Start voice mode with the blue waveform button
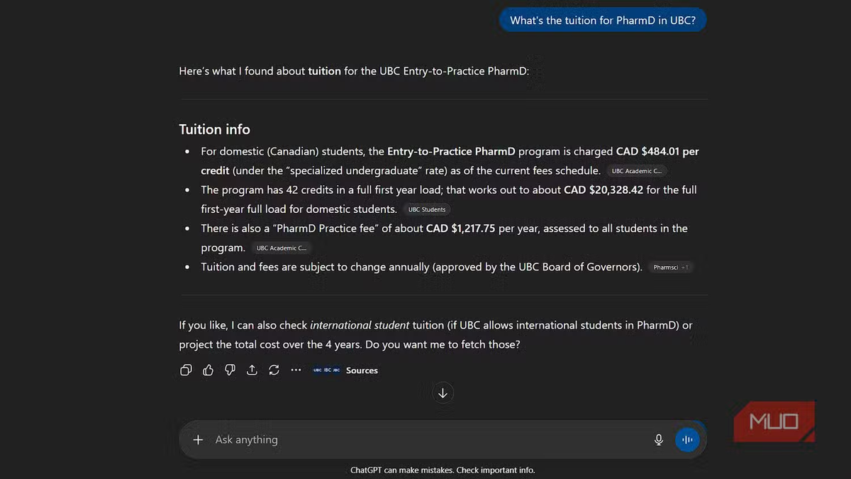Screen dimensions: 851x479 [x=686, y=440]
